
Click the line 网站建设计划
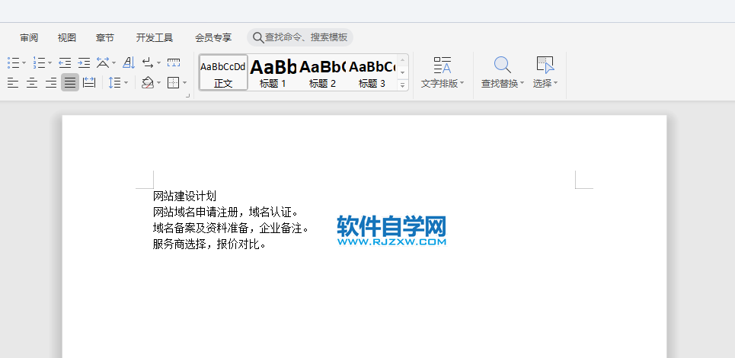click(184, 197)
